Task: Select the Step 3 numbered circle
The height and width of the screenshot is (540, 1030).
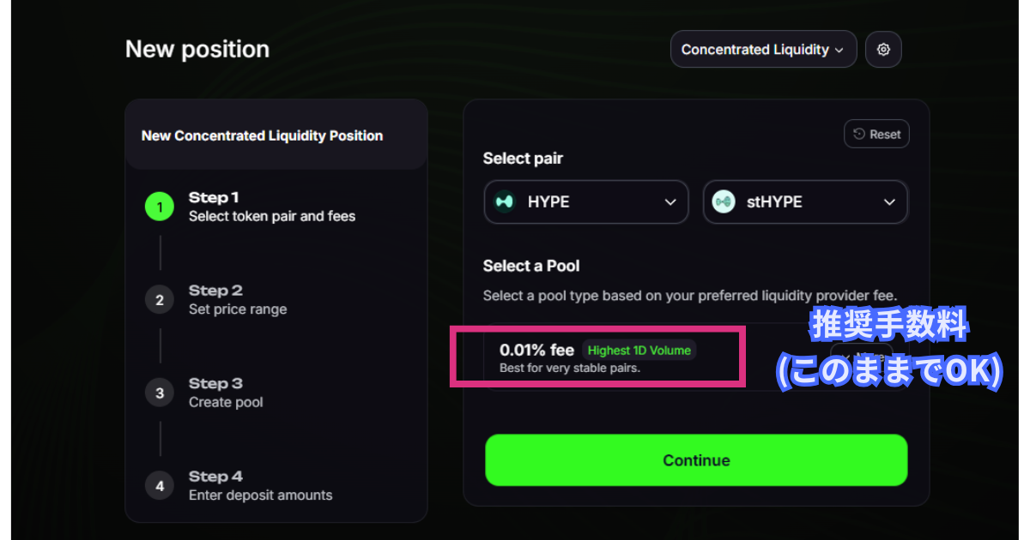Action: 160,393
